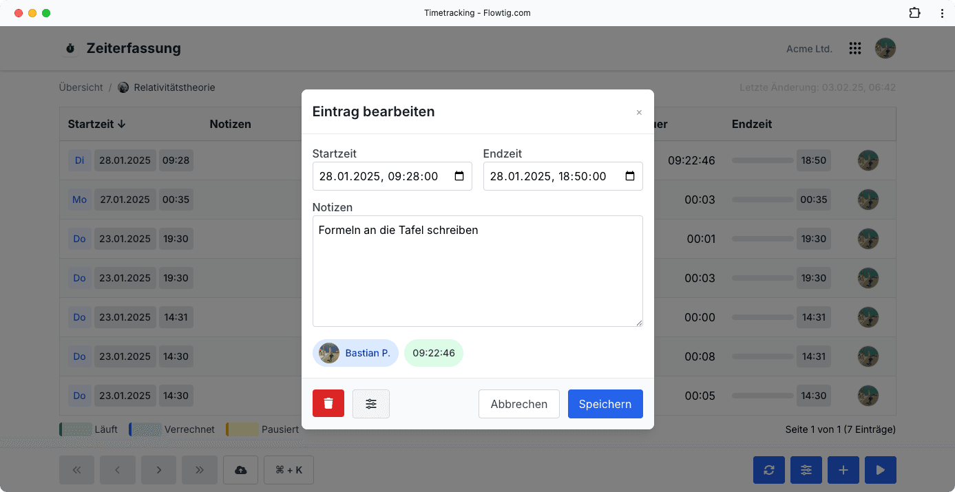Open calendar picker for Endzeit field
This screenshot has width=955, height=492.
(x=630, y=176)
